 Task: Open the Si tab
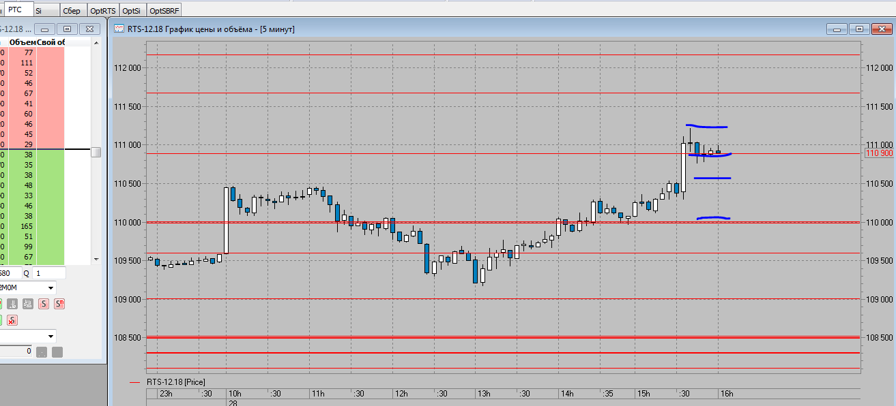(x=45, y=11)
